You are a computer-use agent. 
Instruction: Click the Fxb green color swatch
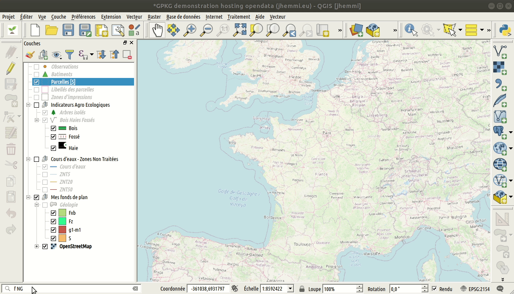coord(62,213)
